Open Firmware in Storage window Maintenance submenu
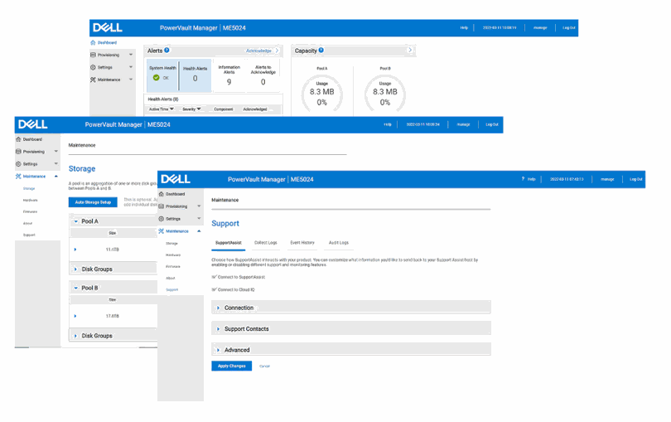The width and height of the screenshot is (671, 422). pos(30,211)
